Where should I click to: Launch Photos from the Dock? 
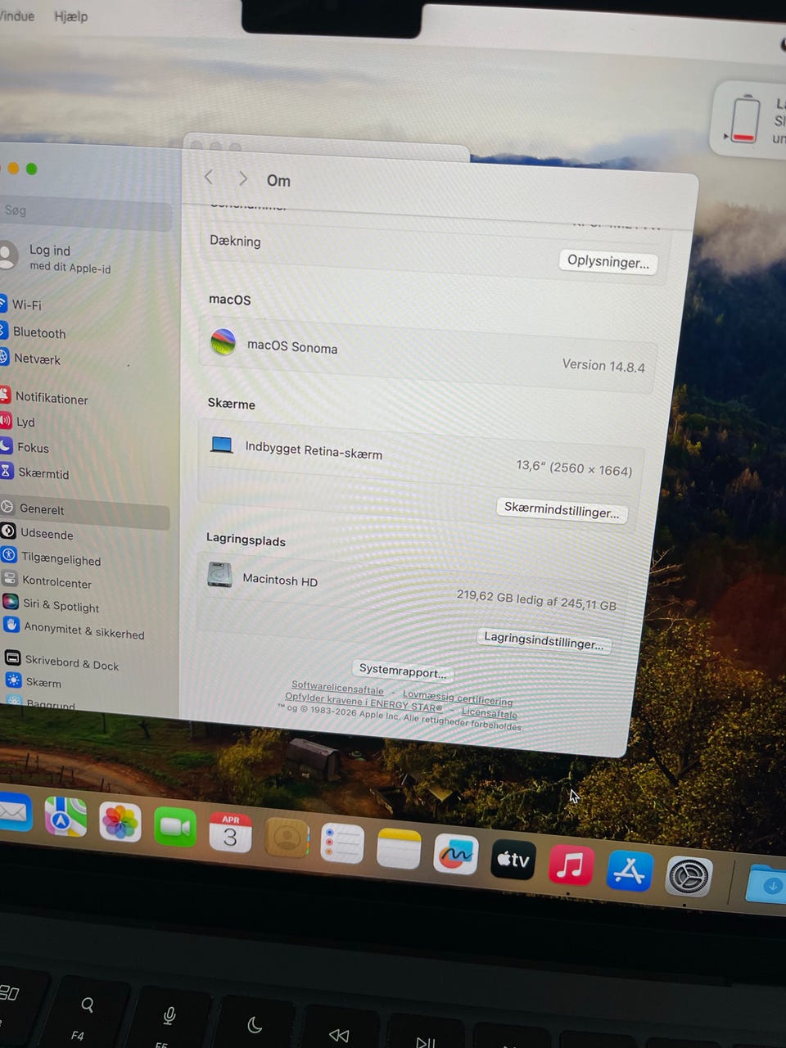[x=120, y=822]
